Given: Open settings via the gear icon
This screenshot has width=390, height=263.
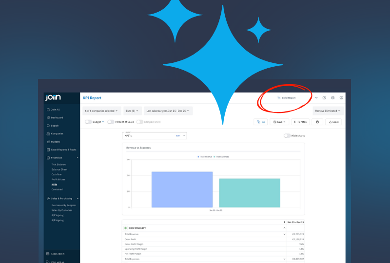Looking at the screenshot, I should pos(333,98).
